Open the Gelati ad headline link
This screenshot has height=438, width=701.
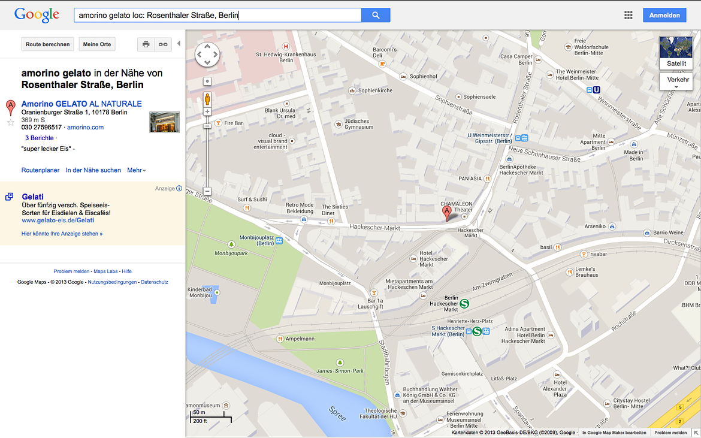[32, 197]
